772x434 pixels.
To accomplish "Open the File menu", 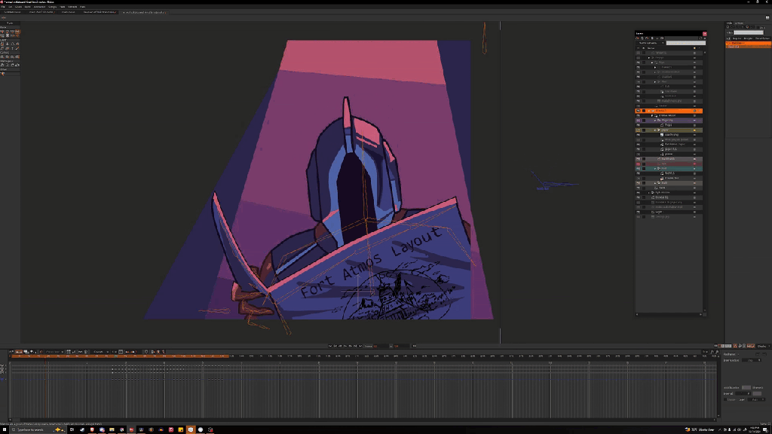I will pyautogui.click(x=3, y=7).
